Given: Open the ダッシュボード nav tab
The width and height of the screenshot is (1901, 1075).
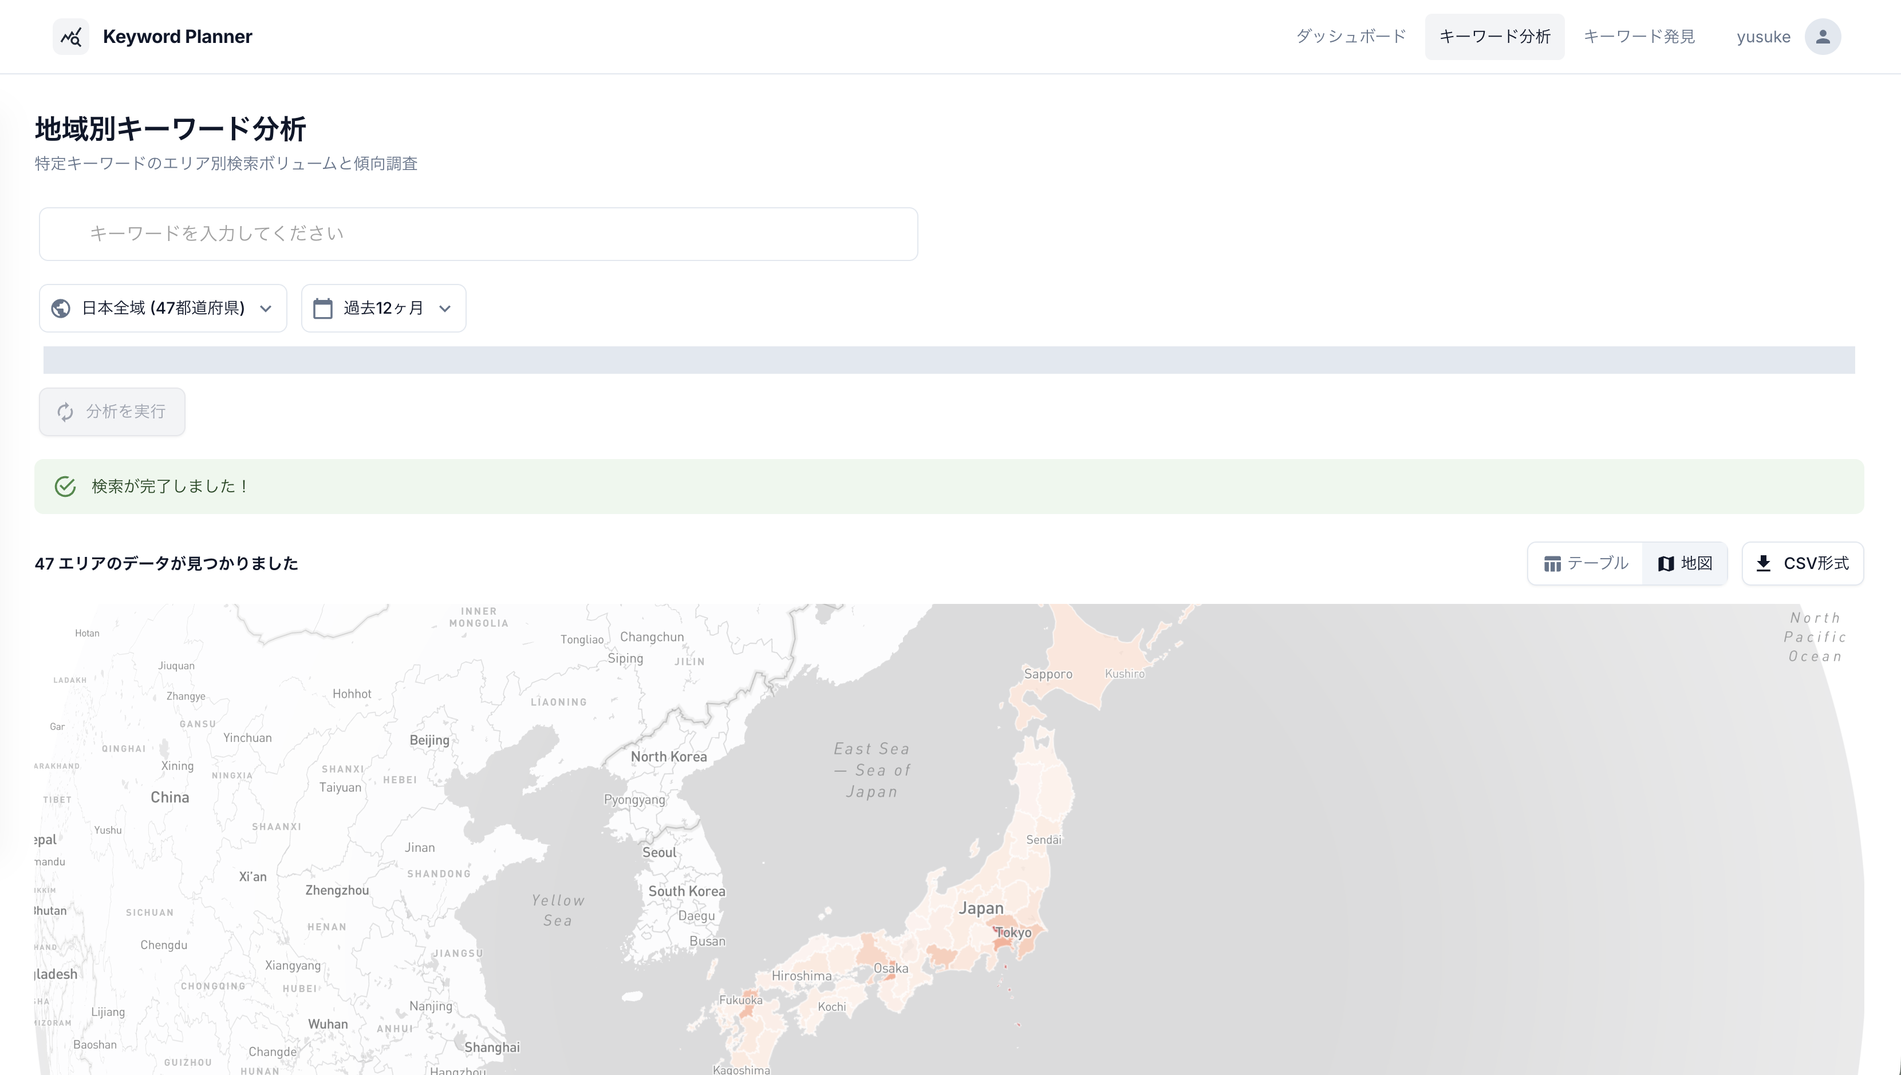Looking at the screenshot, I should (x=1351, y=37).
